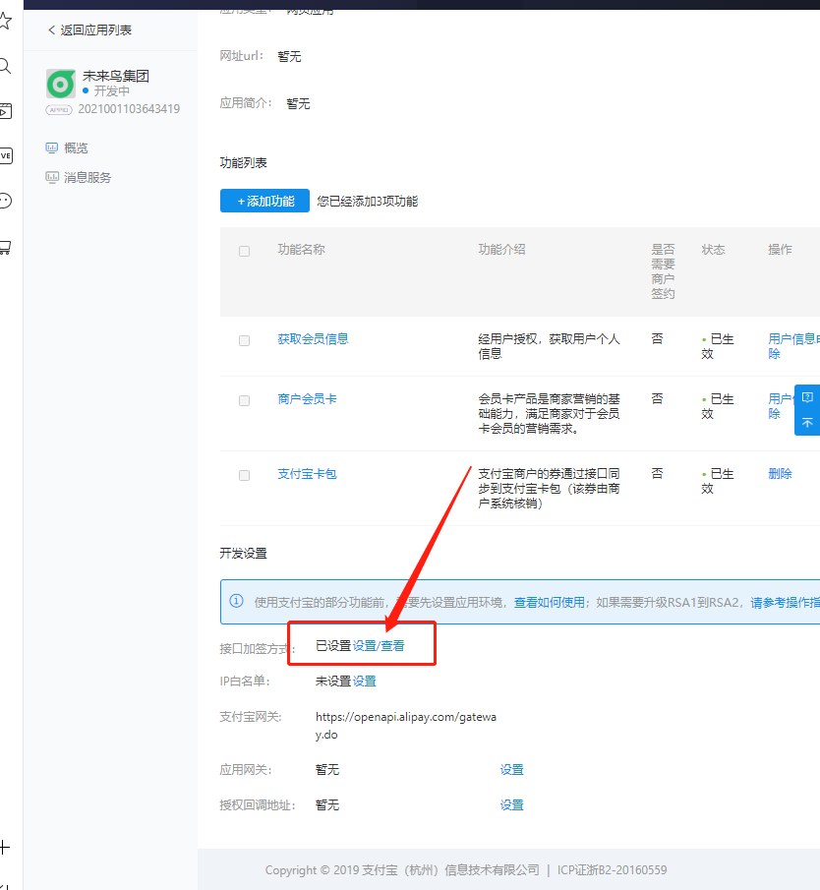Click the 添加功能 button
The image size is (820, 890).
click(x=264, y=201)
